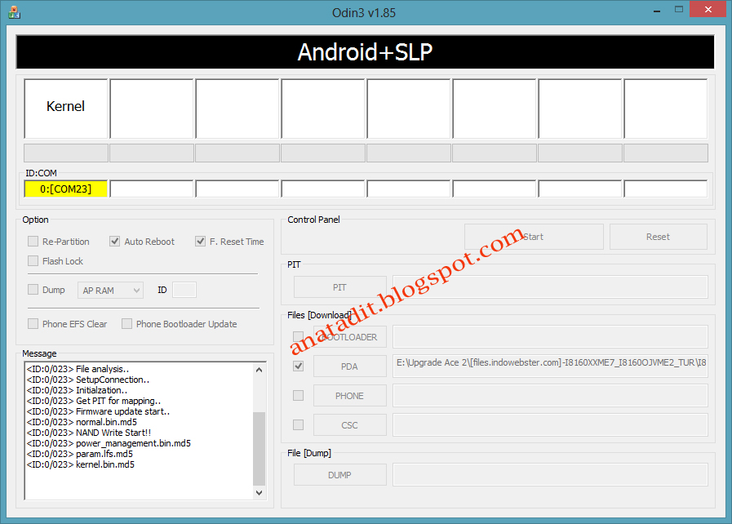Click the BOOTLOADER browse button
This screenshot has height=524, width=732.
(x=349, y=337)
